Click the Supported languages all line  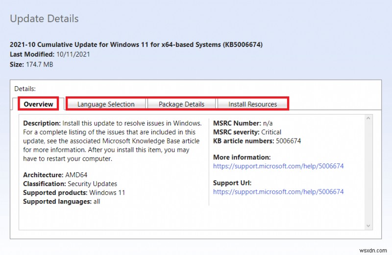62,202
